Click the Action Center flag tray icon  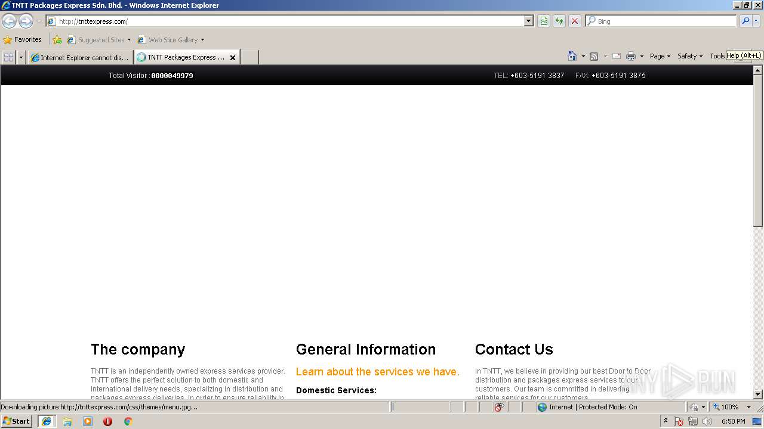pos(679,421)
